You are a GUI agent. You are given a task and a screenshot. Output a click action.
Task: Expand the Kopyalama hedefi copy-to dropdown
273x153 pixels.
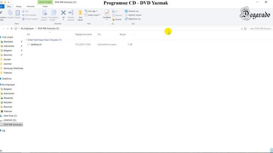click(x=53, y=19)
